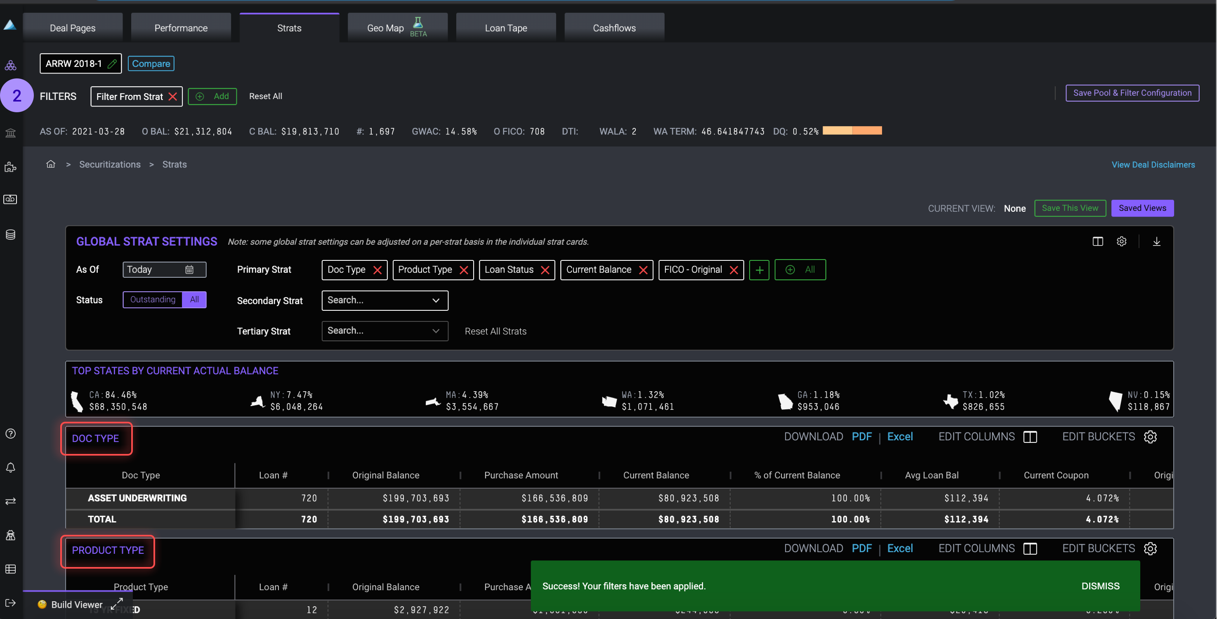
Task: Click the home breadcrumb icon
Action: [51, 164]
